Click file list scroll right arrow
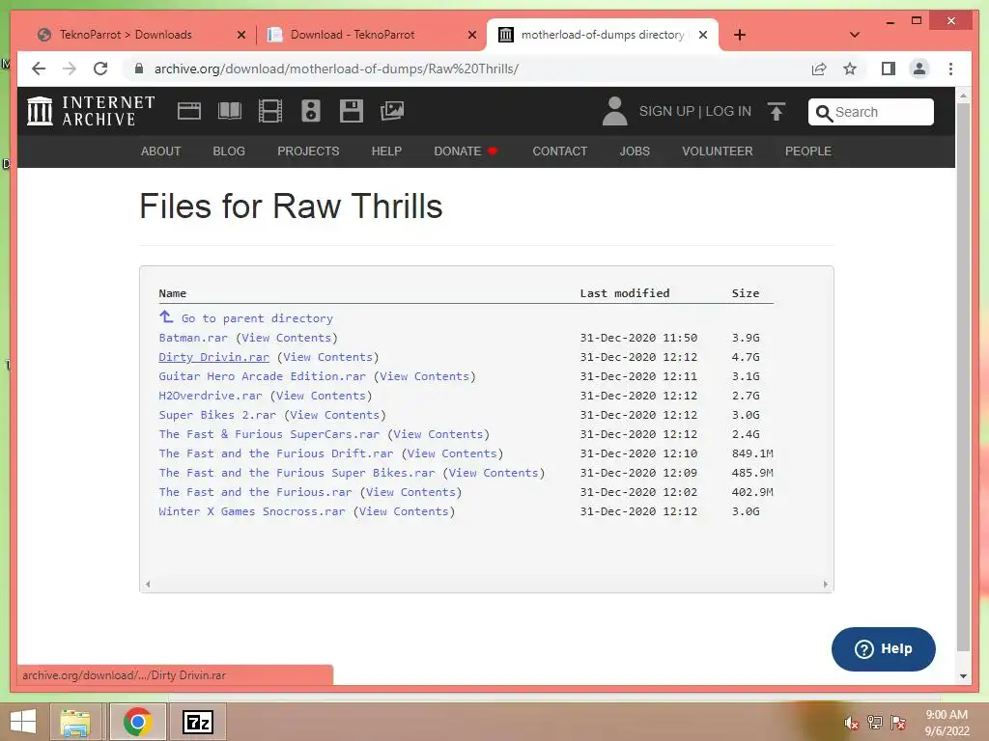 point(826,584)
